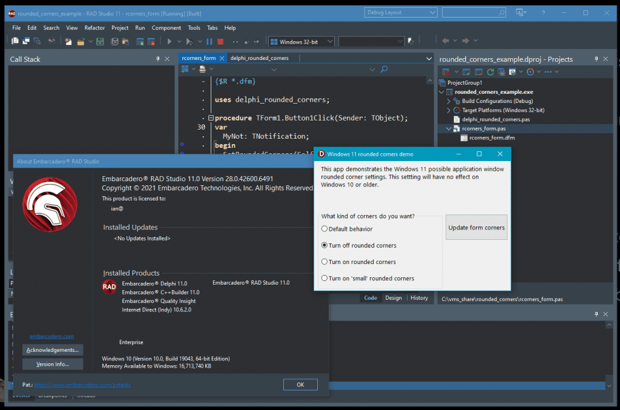Open the Debug Layout dropdown
Screen dimensions: 620x410
[x=401, y=13]
